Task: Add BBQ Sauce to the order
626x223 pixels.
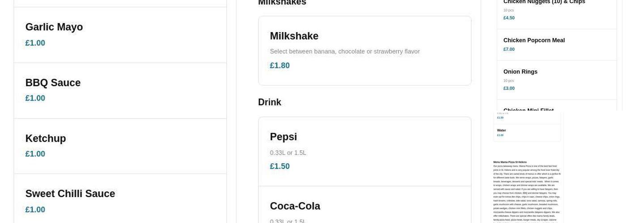Action: tap(53, 83)
